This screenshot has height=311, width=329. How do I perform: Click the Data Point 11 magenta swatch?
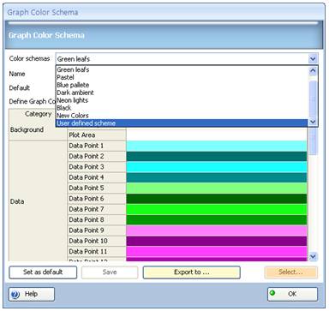(217, 252)
